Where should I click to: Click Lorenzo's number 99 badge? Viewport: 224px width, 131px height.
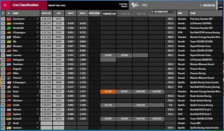pos(9,55)
